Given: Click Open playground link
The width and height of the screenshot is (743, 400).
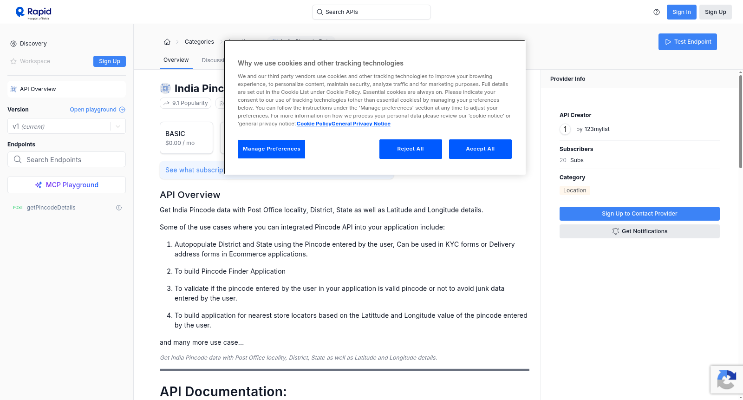Looking at the screenshot, I should tap(98, 110).
